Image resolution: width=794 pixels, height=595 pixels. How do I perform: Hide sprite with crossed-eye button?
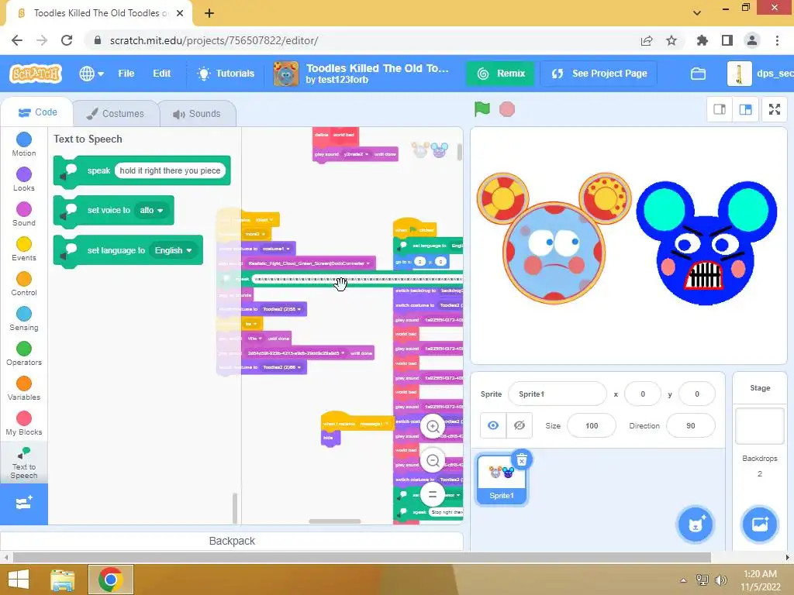[519, 425]
